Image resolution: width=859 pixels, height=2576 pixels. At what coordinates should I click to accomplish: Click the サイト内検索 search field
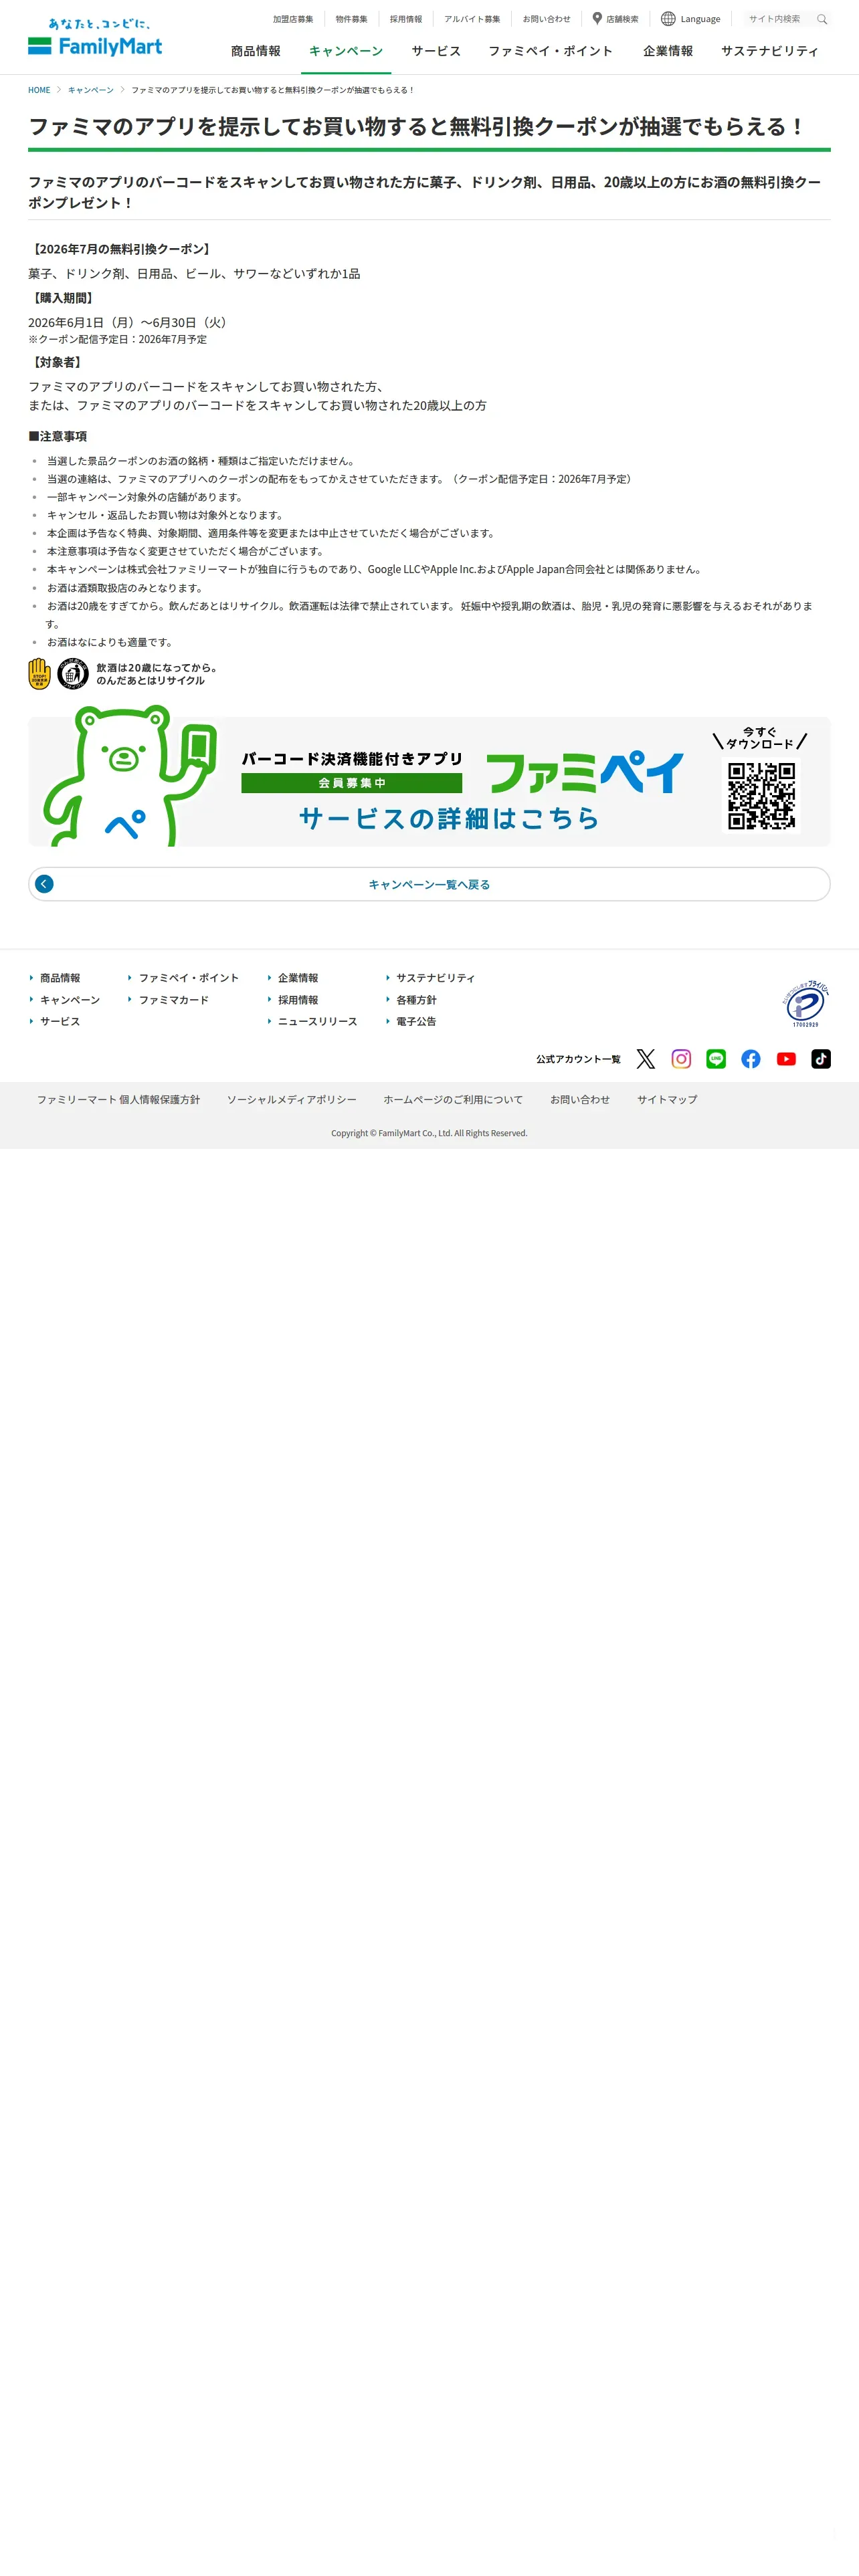click(x=778, y=19)
